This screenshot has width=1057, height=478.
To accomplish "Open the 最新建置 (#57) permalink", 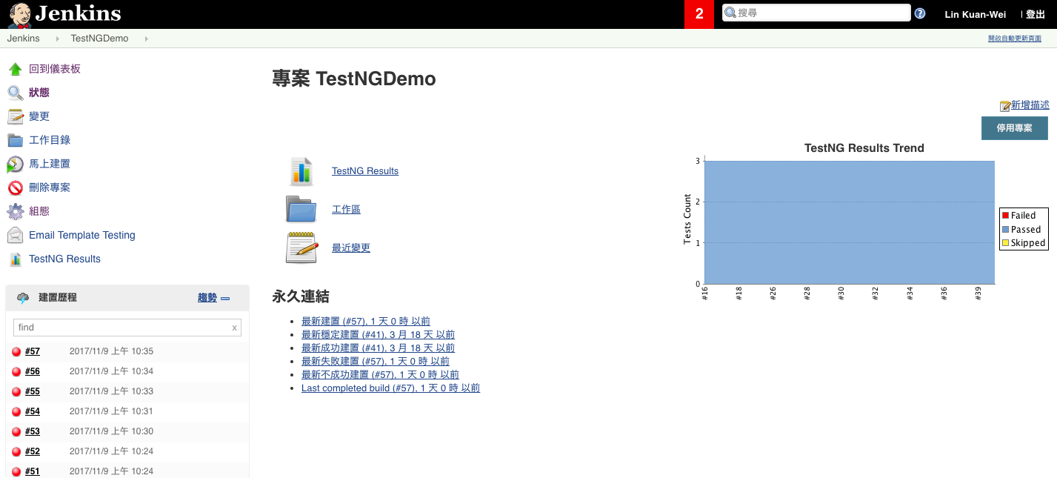I will pyautogui.click(x=366, y=321).
